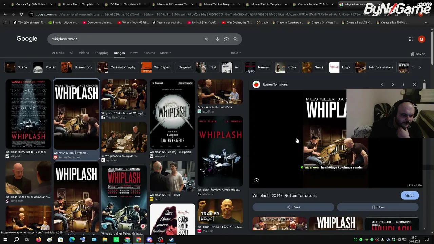Open Steam from the taskbar
This screenshot has width=434, height=244.
point(171,240)
